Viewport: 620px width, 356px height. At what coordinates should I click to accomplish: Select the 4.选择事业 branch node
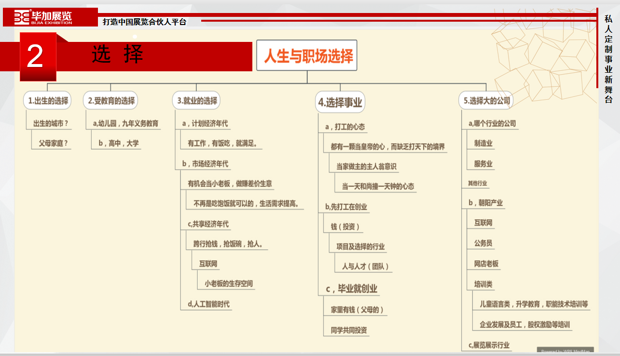pos(340,102)
